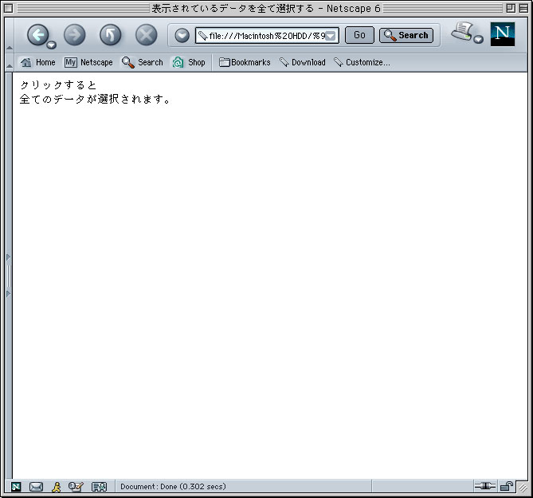Click the Netscape N logo throbber

point(503,34)
